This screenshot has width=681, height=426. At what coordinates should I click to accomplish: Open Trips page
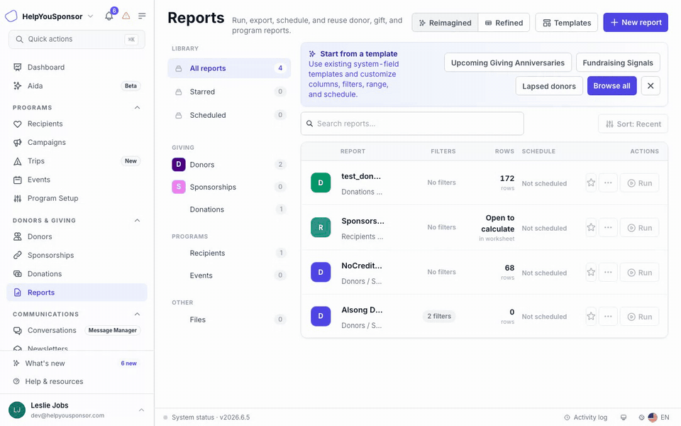point(77,161)
